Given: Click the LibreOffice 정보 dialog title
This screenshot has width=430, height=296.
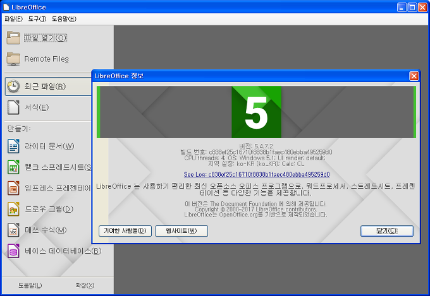Looking at the screenshot, I should click(x=119, y=76).
